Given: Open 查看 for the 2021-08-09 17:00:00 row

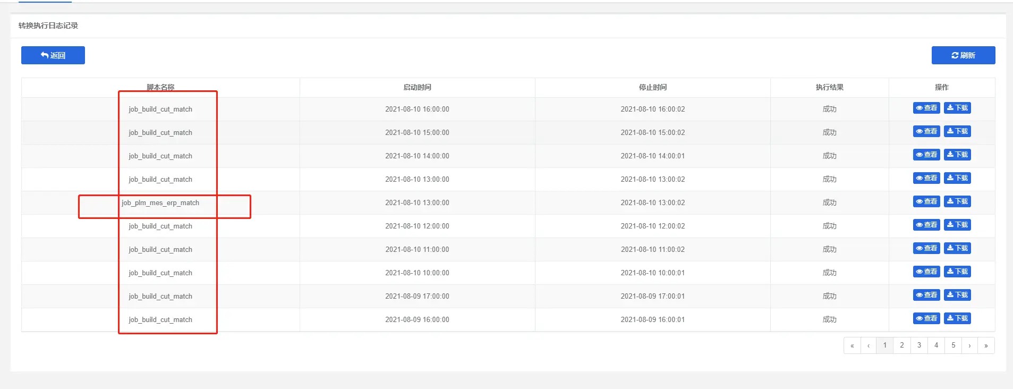Looking at the screenshot, I should point(926,295).
